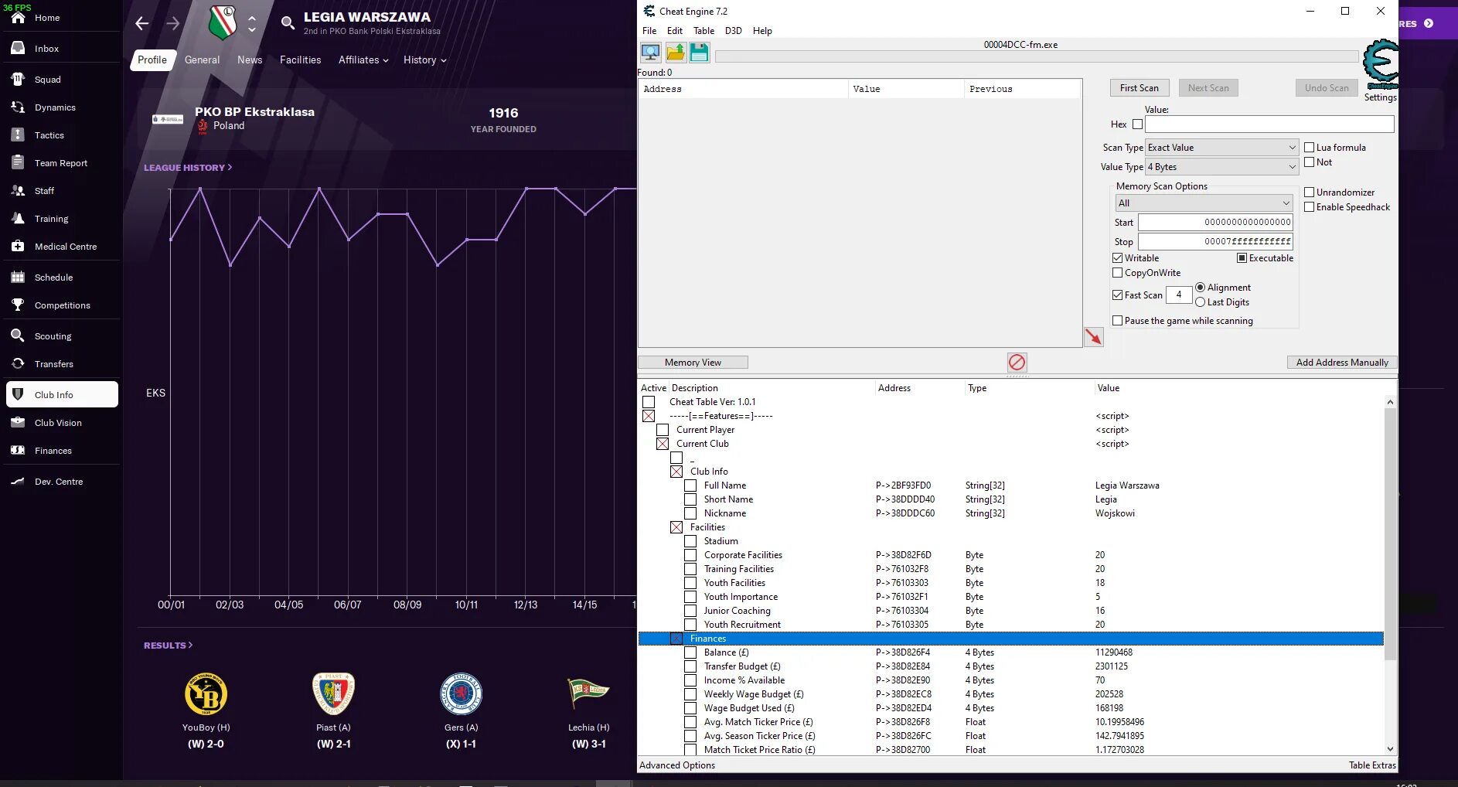Open the File menu
1458x787 pixels.
pyautogui.click(x=649, y=30)
